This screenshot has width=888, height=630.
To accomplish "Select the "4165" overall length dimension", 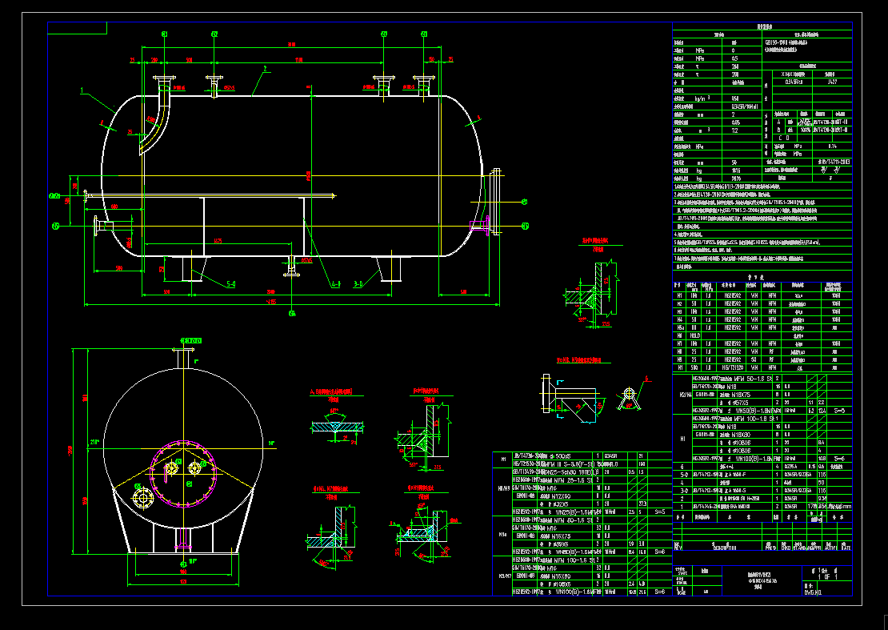I will click(271, 302).
